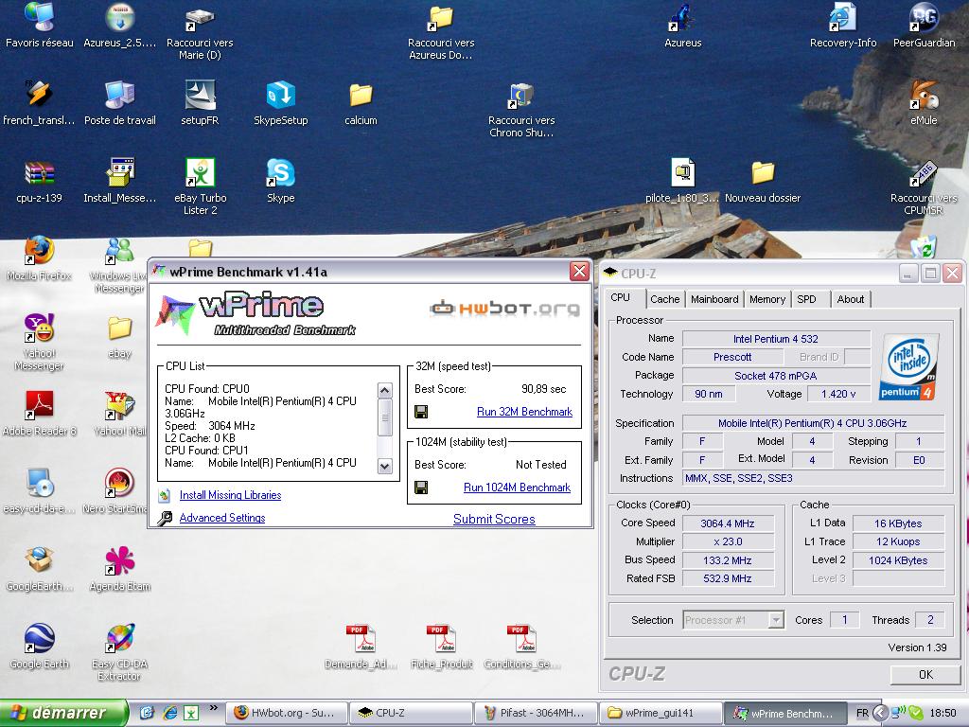Expand hidden system tray icons arrow
The width and height of the screenshot is (969, 727).
(x=880, y=713)
